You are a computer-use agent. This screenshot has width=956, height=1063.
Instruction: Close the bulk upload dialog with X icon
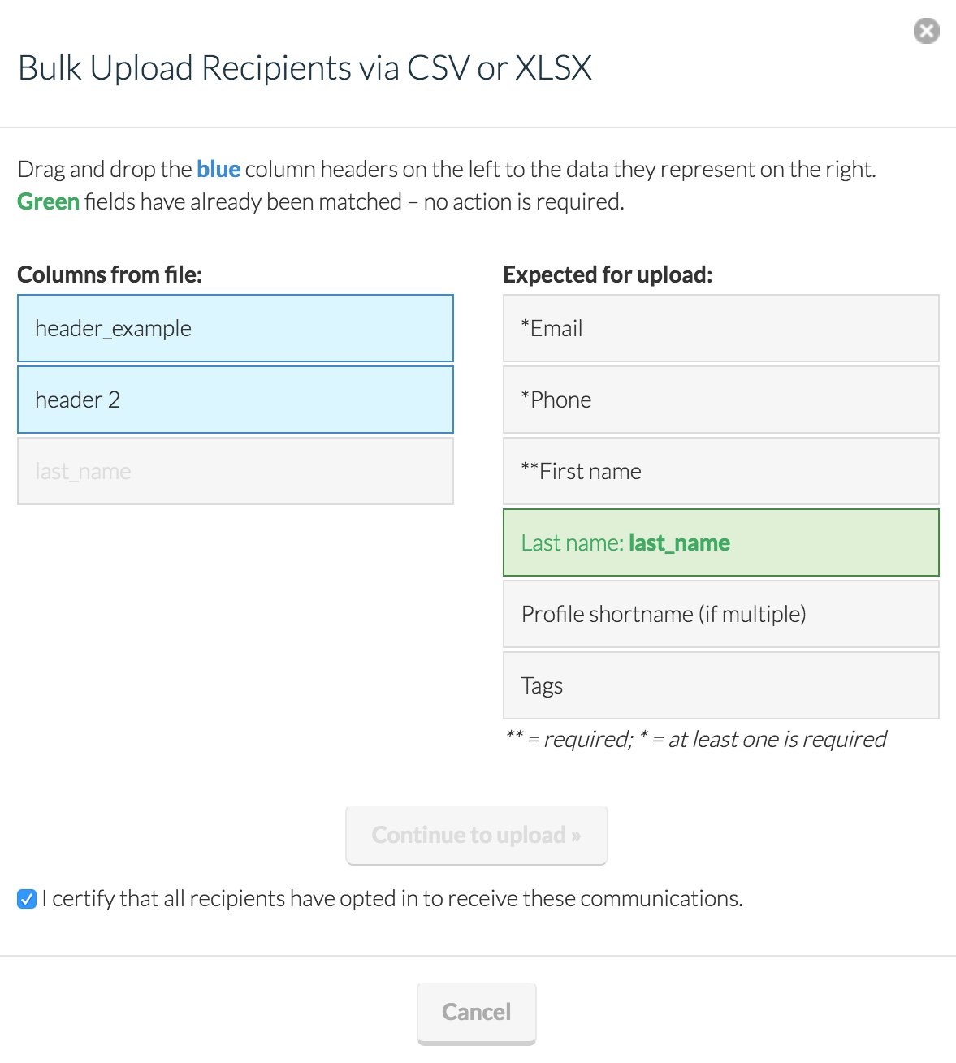click(x=926, y=31)
